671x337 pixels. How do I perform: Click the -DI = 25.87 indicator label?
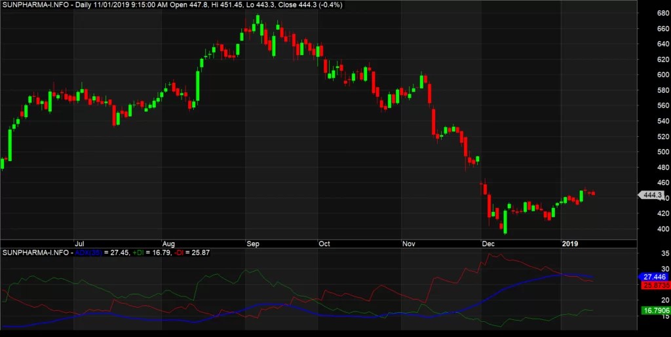click(191, 253)
